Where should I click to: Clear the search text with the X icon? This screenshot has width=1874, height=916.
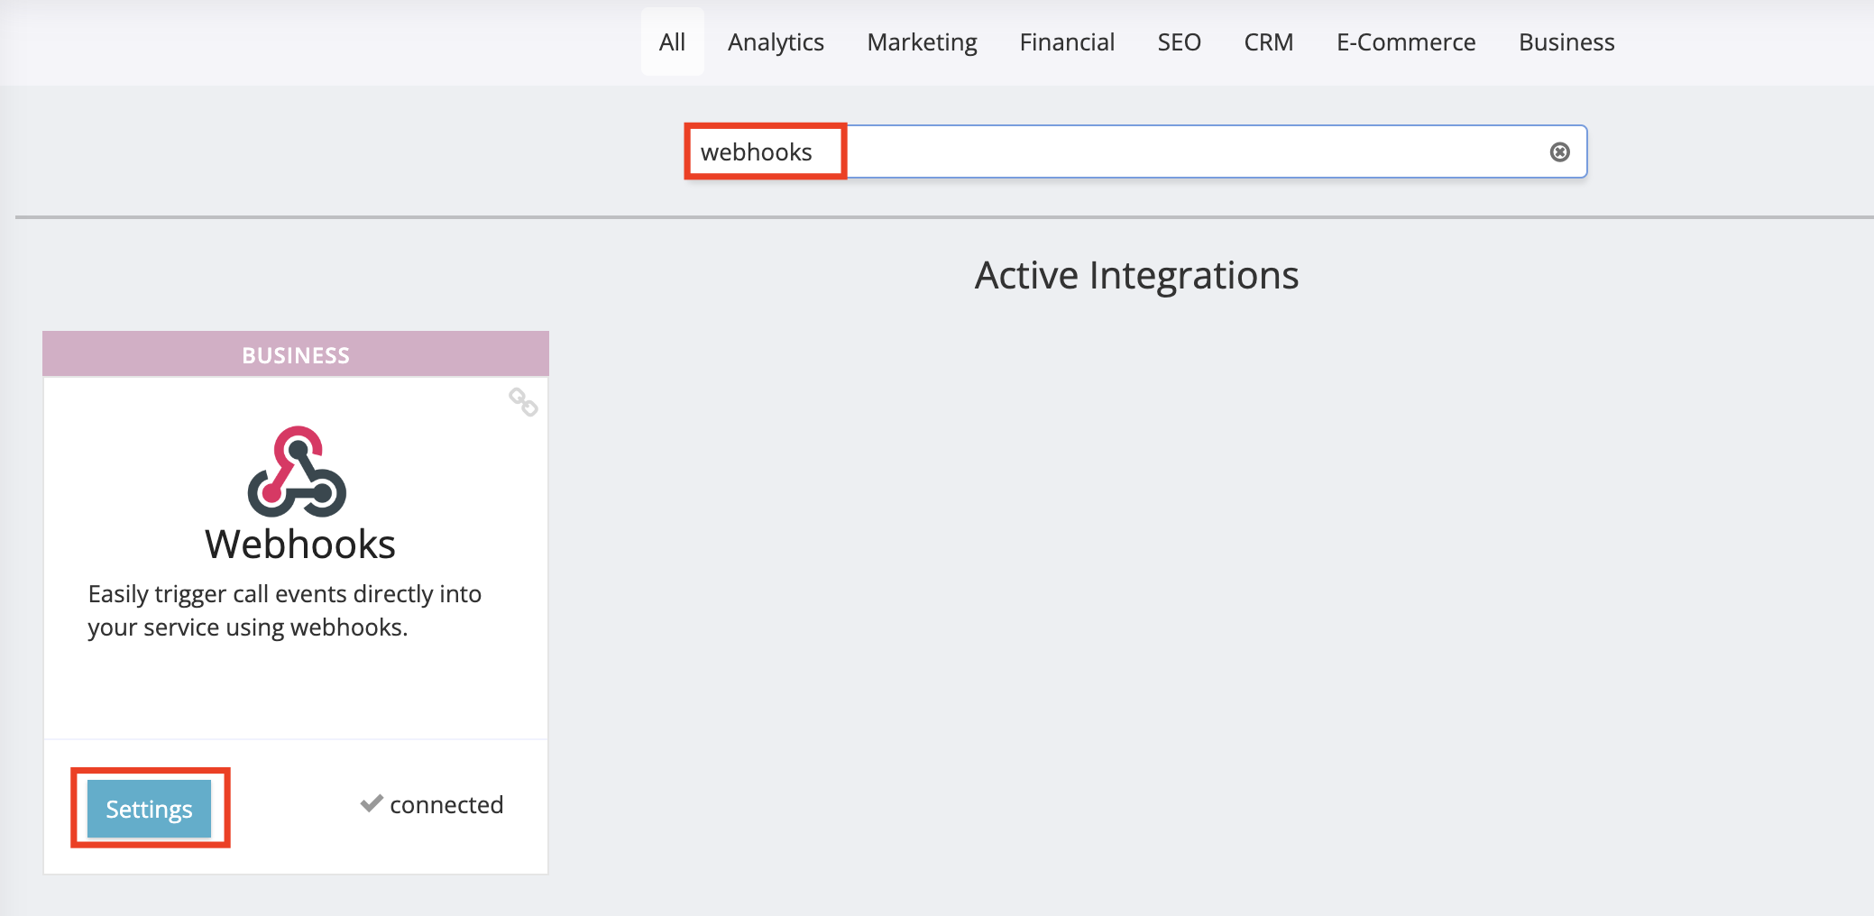click(1559, 152)
